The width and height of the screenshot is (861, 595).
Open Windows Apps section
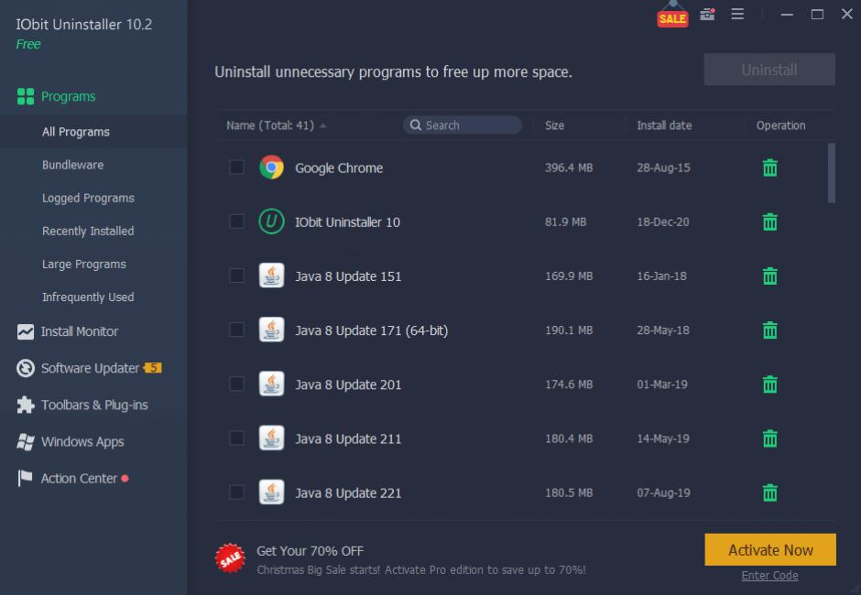pyautogui.click(x=82, y=442)
